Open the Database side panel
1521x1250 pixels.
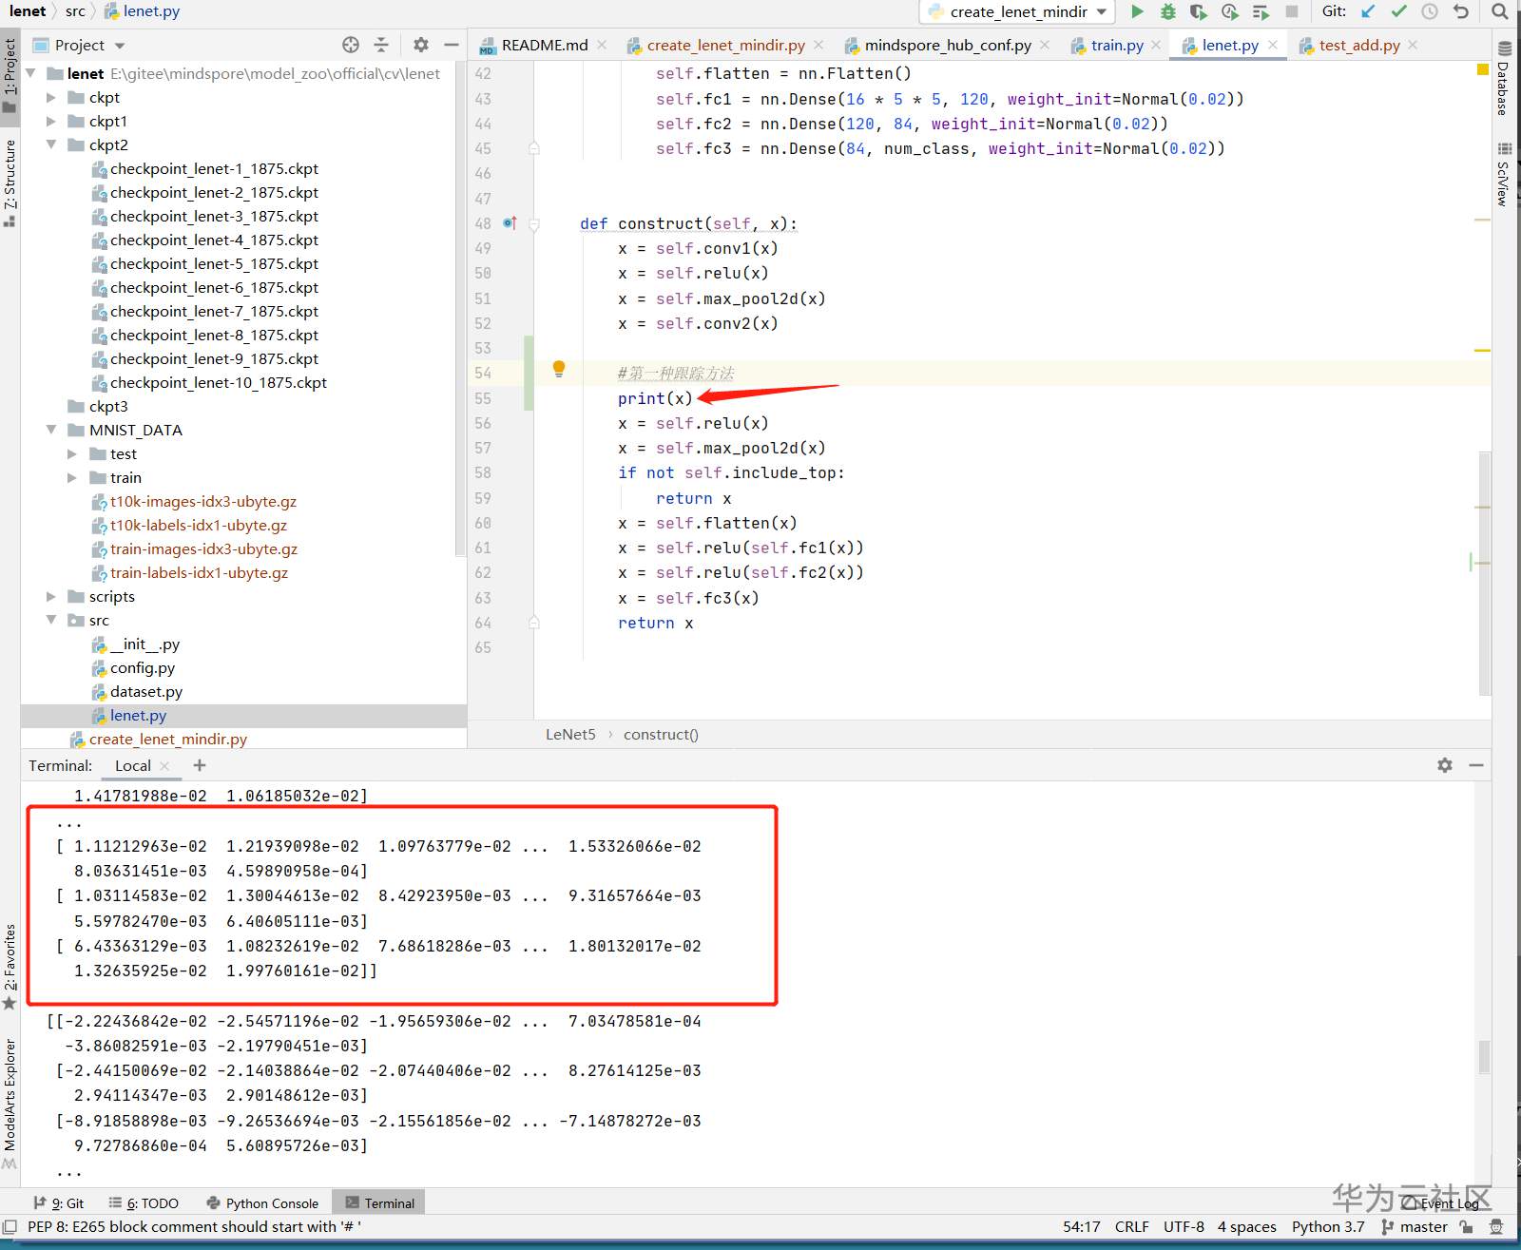[1503, 78]
